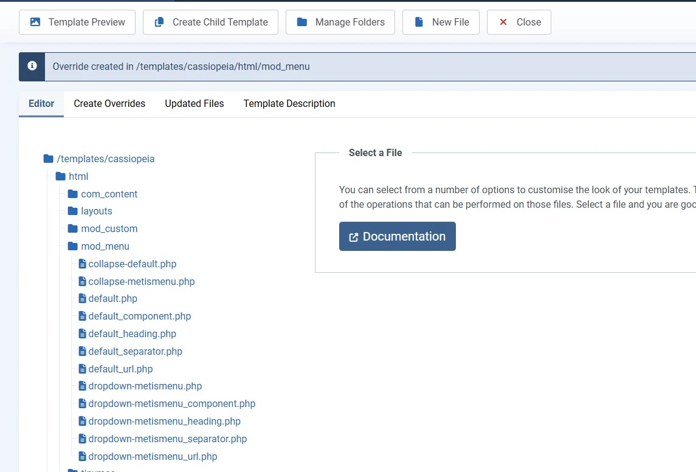Select dropdown-metismenu.php file

click(x=140, y=386)
